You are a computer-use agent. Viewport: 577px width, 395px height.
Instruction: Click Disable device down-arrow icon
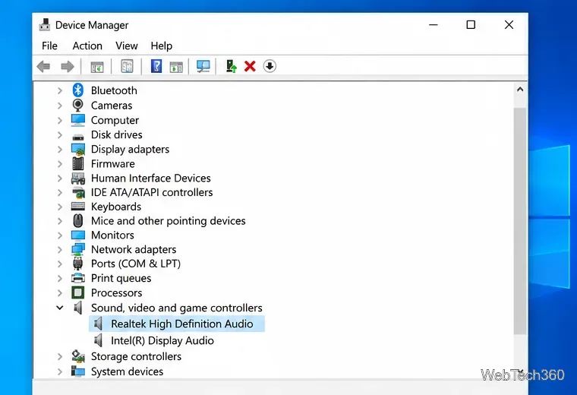pyautogui.click(x=270, y=67)
